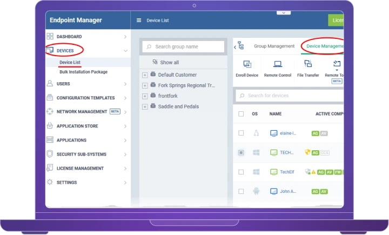Switch to the Group Management tab
This screenshot has width=389, height=235.
pyautogui.click(x=274, y=46)
